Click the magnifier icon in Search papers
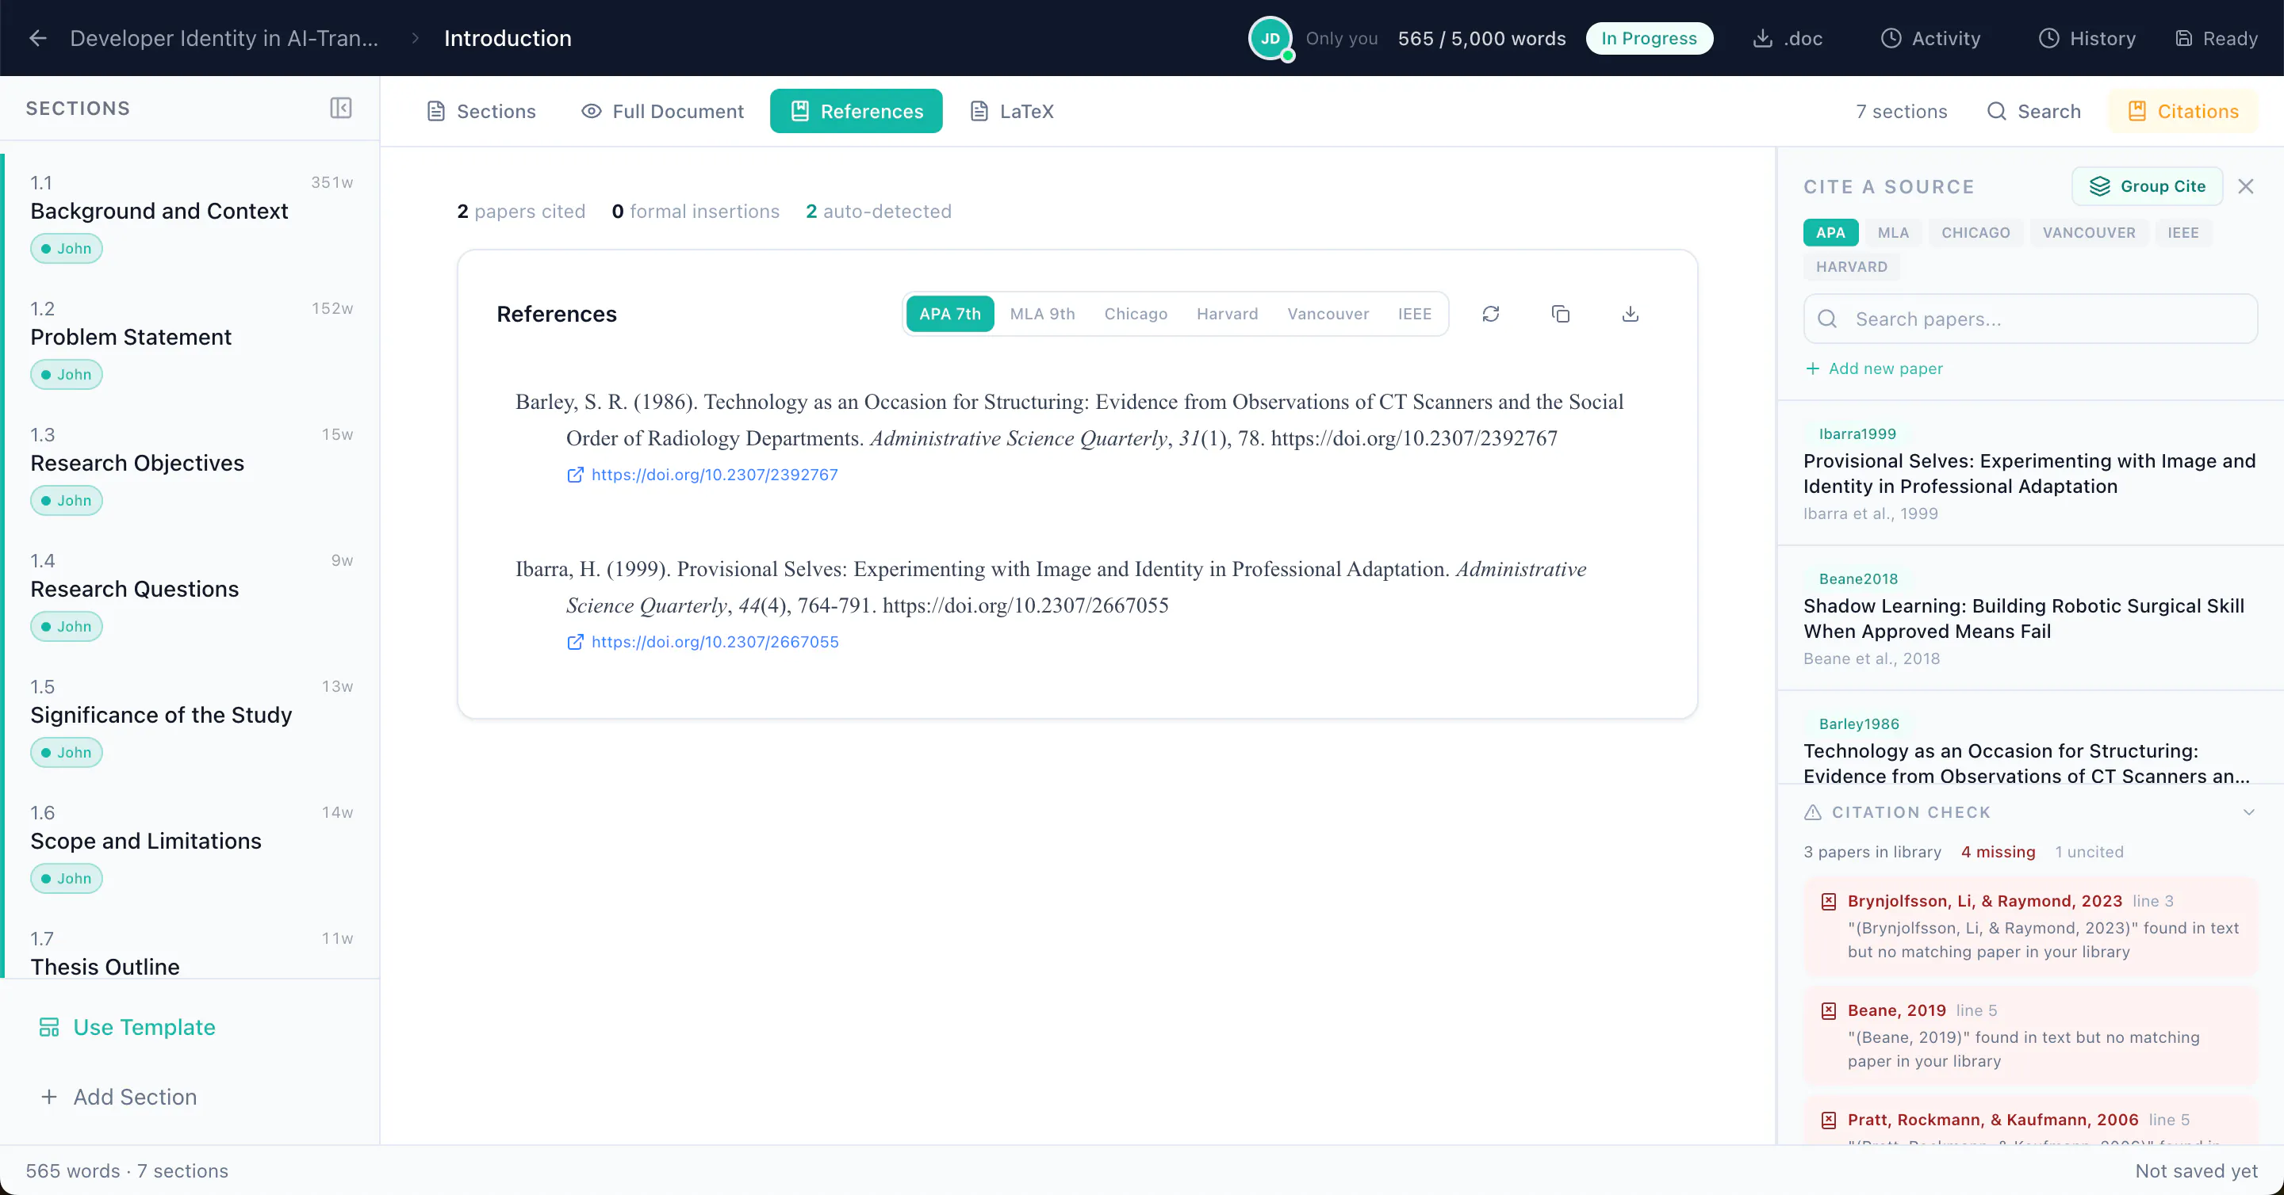2284x1195 pixels. (x=1827, y=319)
